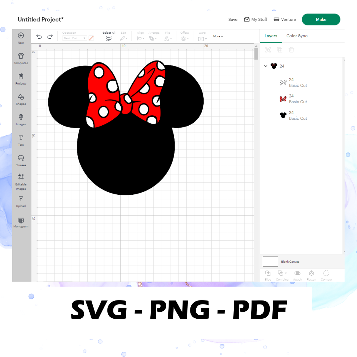This screenshot has height=357, width=357.
Task: Open the Shapes panel
Action: click(x=21, y=99)
